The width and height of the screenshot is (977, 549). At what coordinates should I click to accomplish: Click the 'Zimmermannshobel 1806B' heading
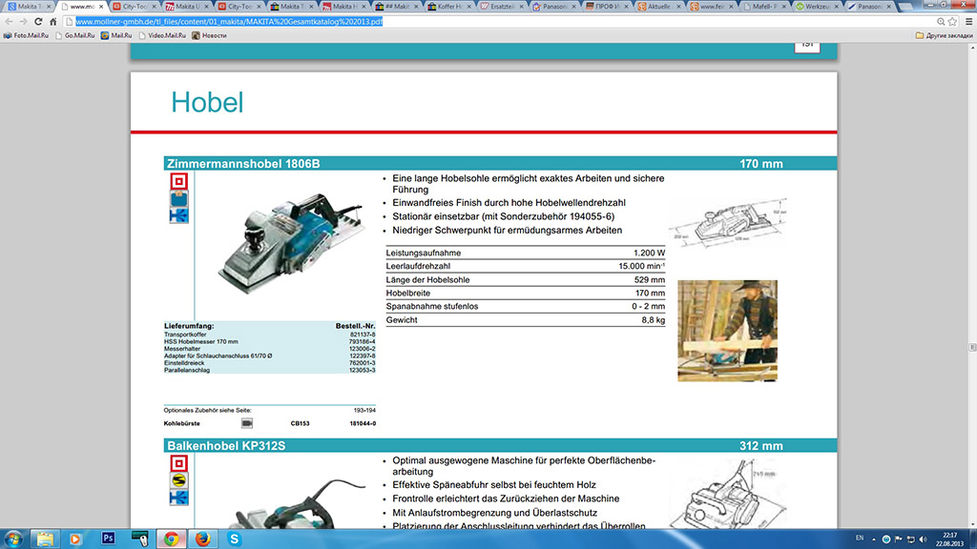[x=243, y=164]
